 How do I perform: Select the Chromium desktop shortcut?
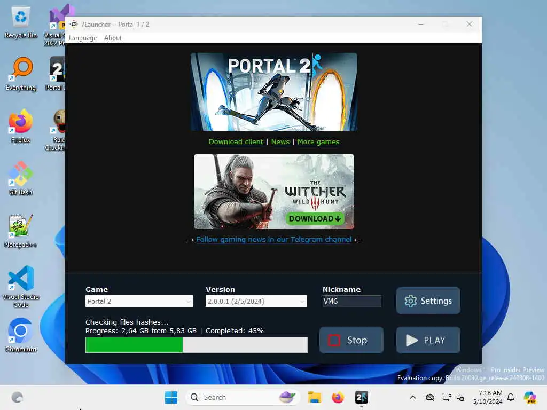(21, 335)
